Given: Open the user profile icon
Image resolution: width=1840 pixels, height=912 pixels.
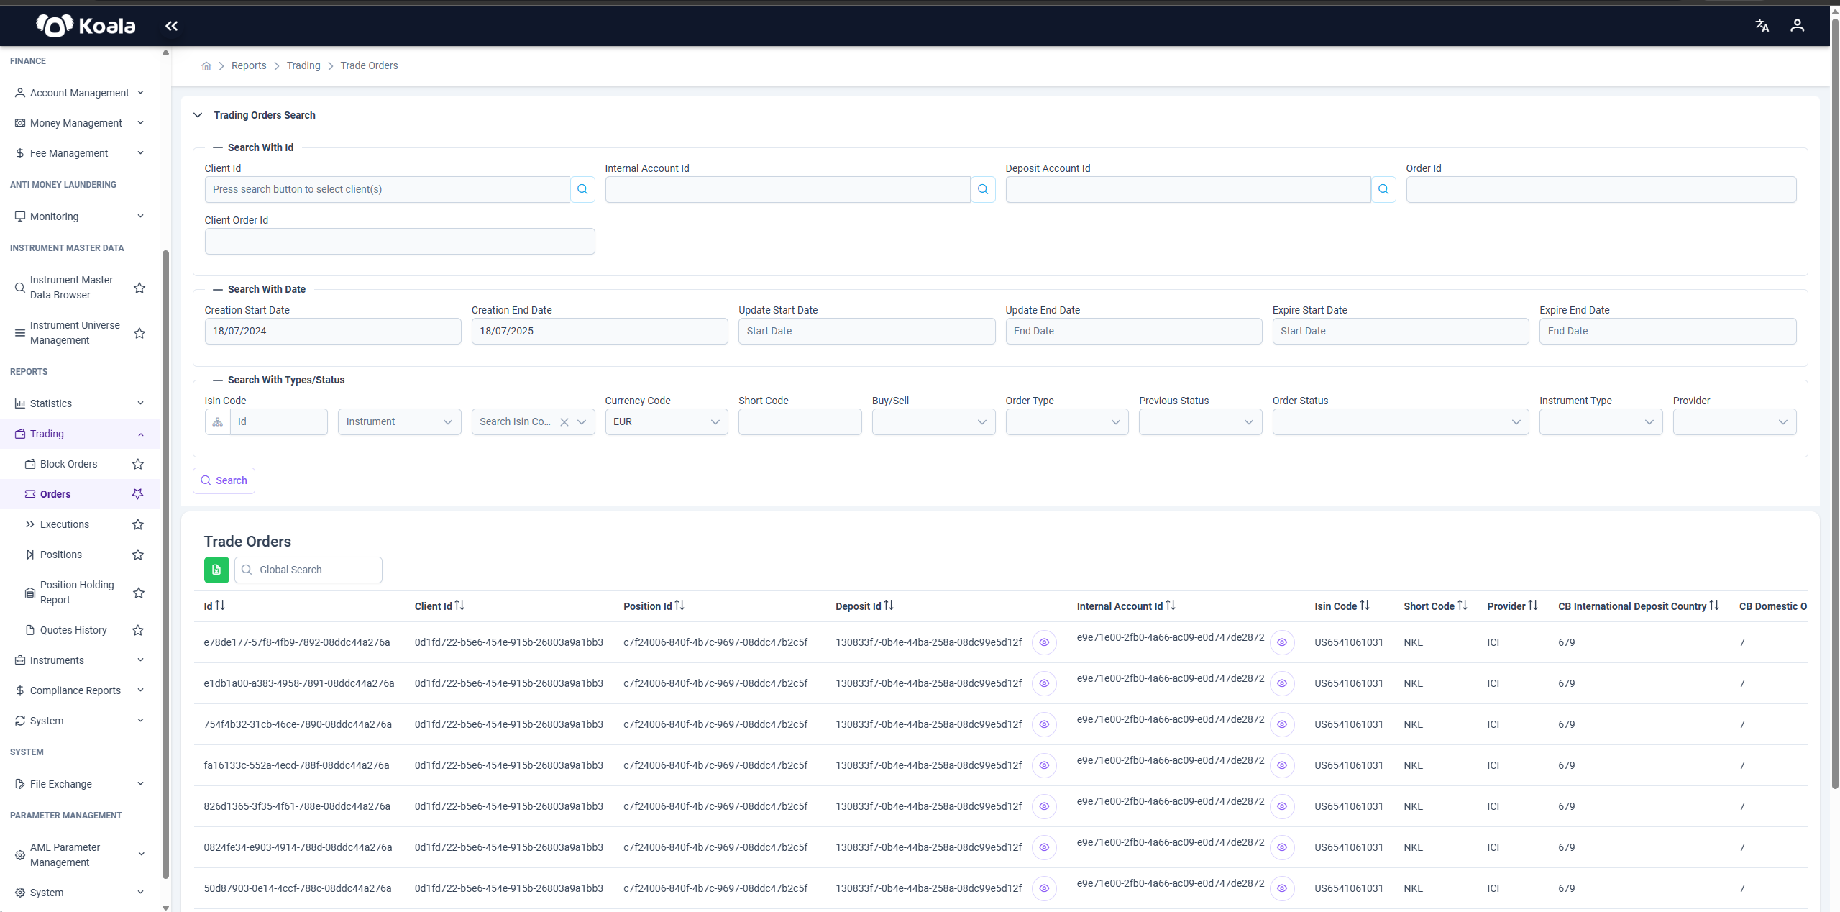Looking at the screenshot, I should [1797, 26].
